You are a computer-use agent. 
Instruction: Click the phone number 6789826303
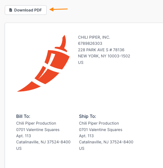[90, 43]
